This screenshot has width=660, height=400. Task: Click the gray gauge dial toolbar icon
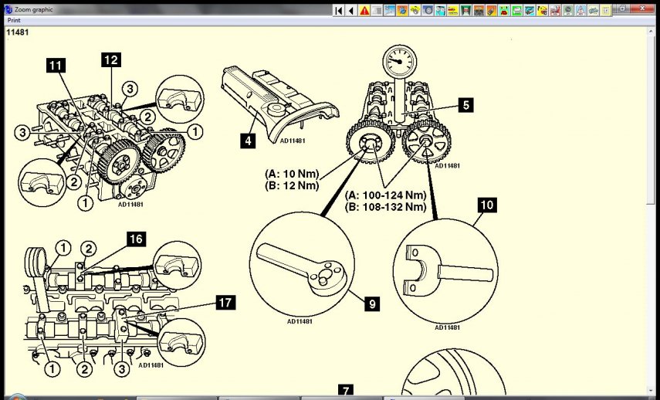(568, 11)
